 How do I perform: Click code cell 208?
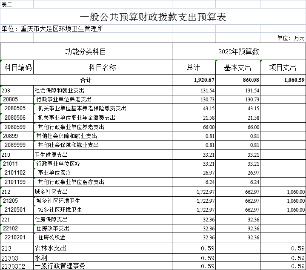pos(17,90)
